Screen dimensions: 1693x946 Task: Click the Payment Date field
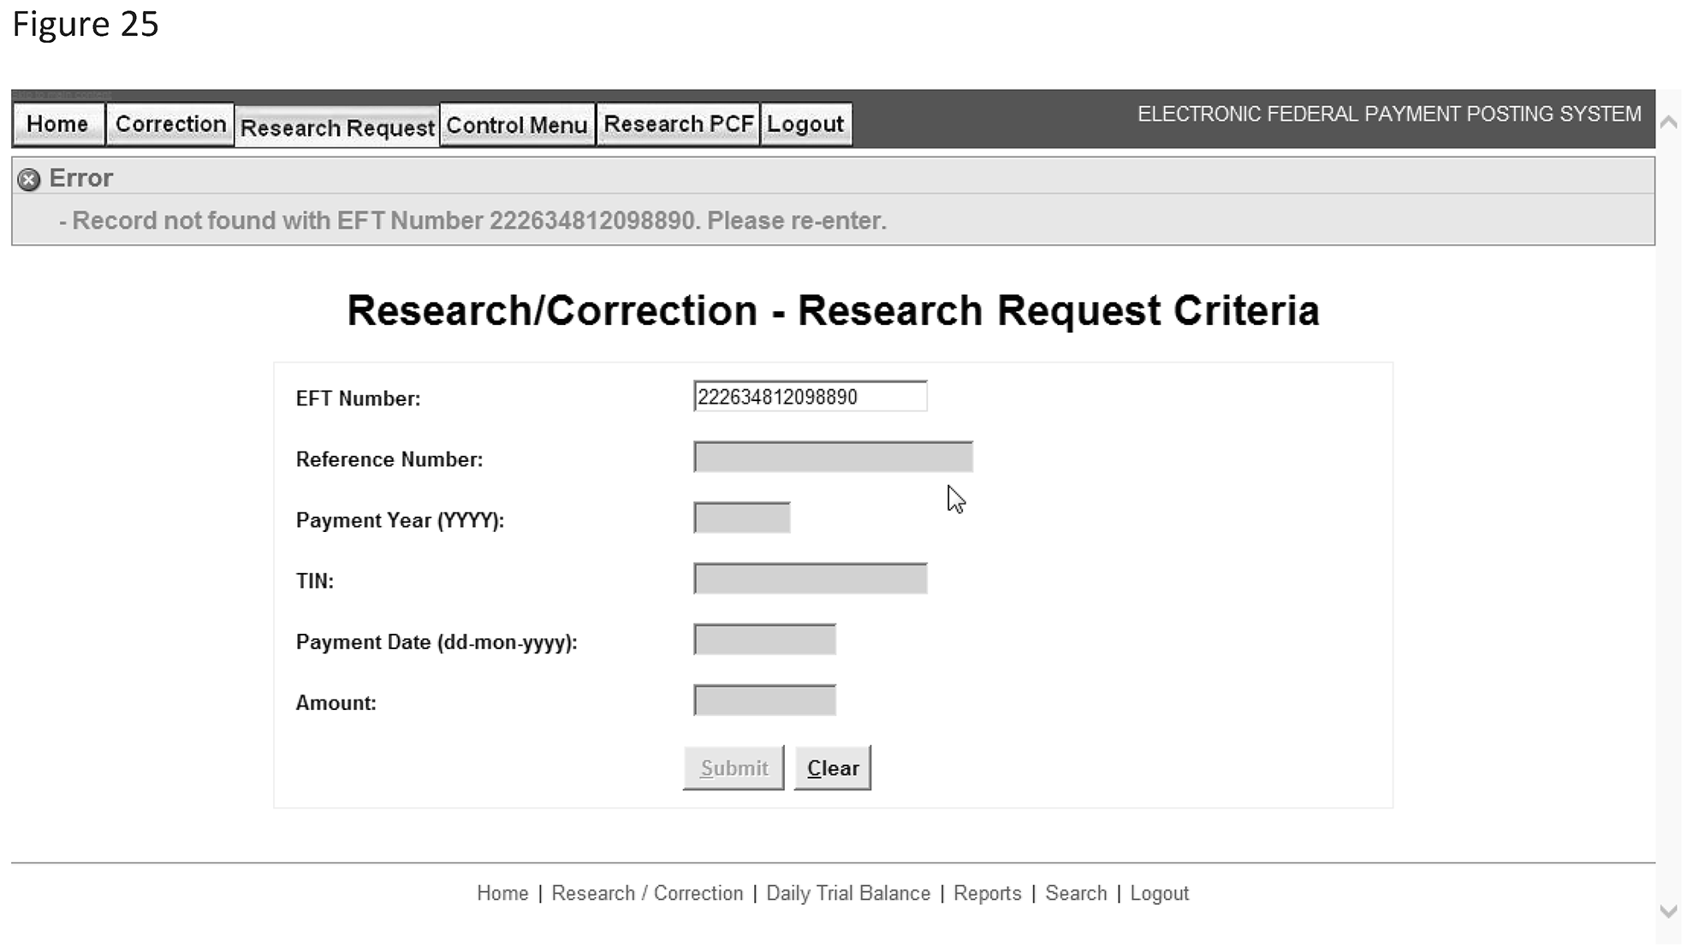pos(764,640)
